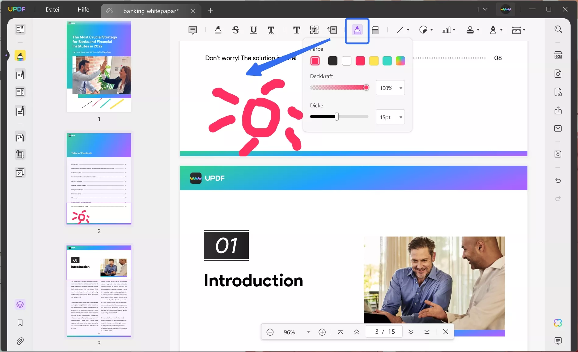Open the search magnifier icon
The height and width of the screenshot is (352, 578).
(x=558, y=29)
